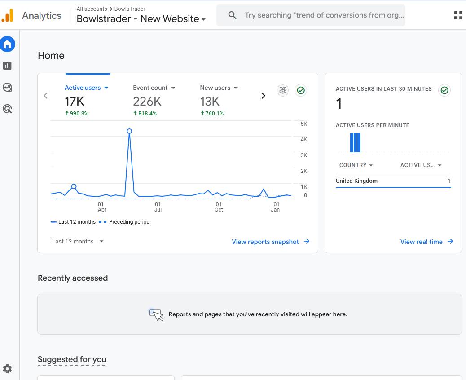
Task: Click the search magnifier icon
Action: point(233,15)
